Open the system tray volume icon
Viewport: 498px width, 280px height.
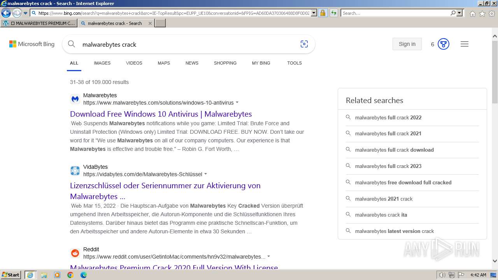point(442,275)
